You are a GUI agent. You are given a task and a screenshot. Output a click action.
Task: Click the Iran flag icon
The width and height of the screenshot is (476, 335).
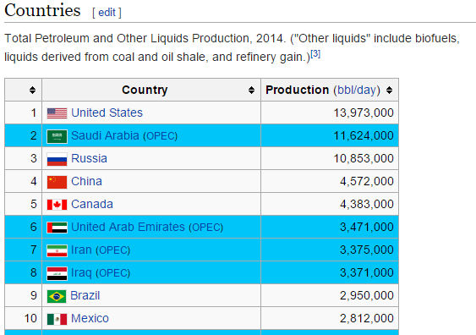(57, 250)
